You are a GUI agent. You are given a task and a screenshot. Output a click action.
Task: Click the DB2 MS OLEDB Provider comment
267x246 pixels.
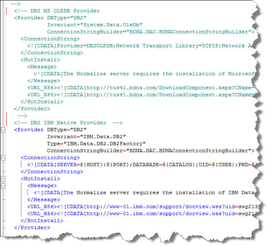[x=57, y=11]
